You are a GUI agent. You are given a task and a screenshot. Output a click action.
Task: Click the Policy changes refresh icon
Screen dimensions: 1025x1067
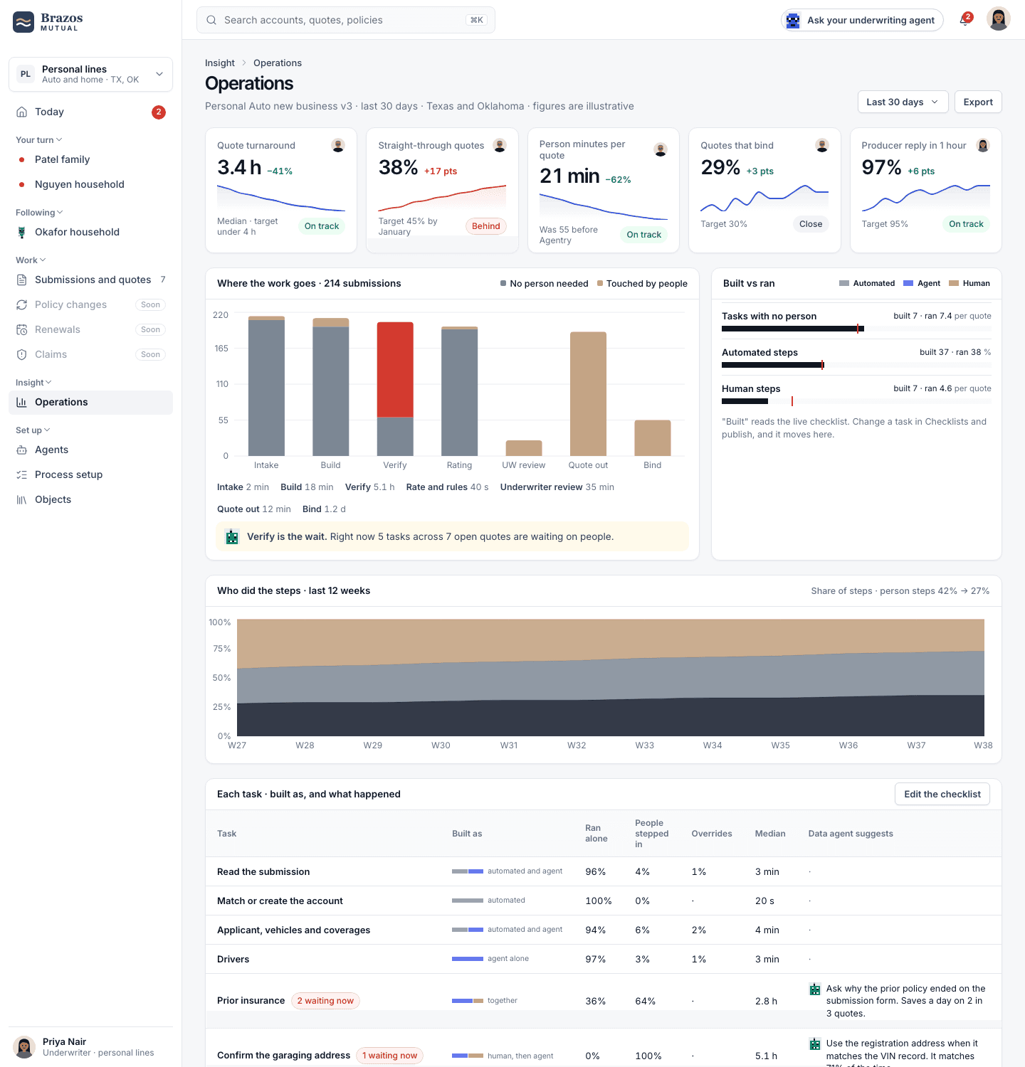click(22, 304)
